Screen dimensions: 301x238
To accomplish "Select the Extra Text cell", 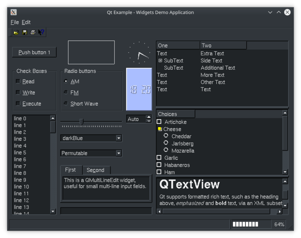I will click(x=212, y=53).
